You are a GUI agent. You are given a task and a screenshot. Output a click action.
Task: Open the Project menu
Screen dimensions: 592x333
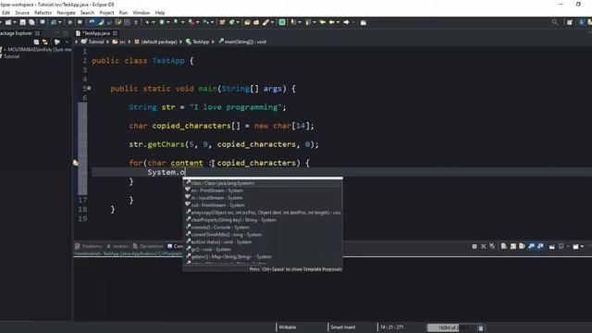(106, 12)
